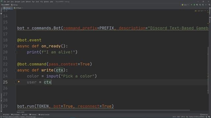The image size is (211, 118).
Task: Open the Tools menu
Action: point(37,2)
